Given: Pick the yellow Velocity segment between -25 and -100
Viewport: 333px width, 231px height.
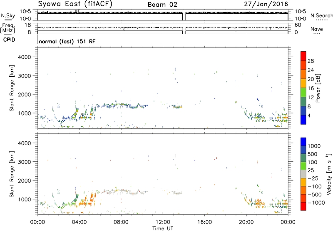Looking at the screenshot, I should pos(303,182).
